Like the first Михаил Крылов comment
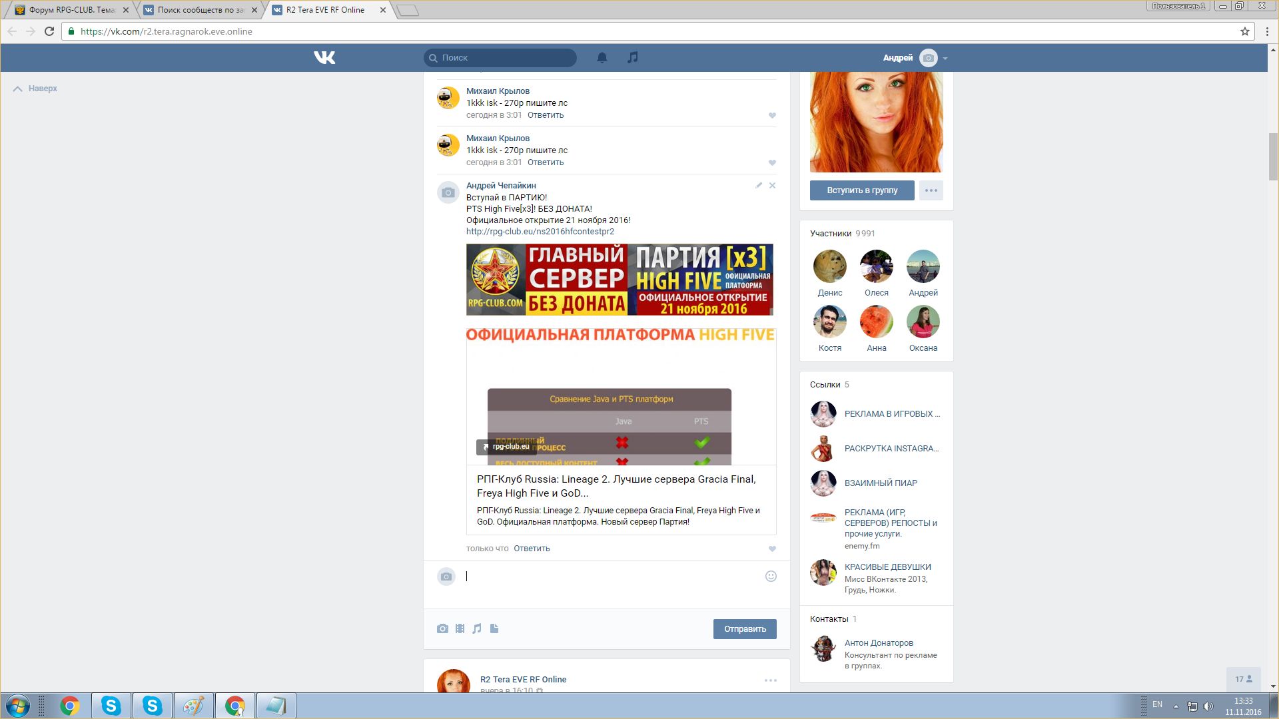 pos(772,116)
